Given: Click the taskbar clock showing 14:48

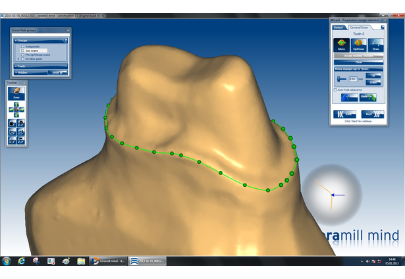Looking at the screenshot, I should pyautogui.click(x=392, y=261).
